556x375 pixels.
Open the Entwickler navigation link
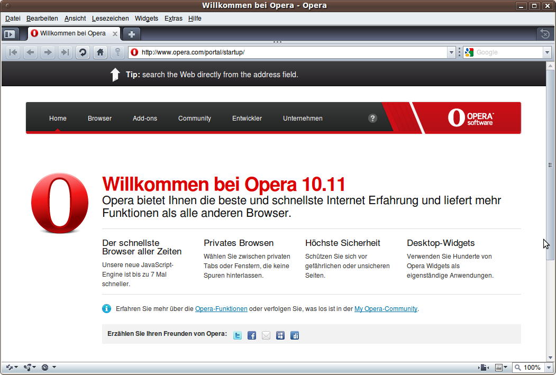tap(247, 118)
